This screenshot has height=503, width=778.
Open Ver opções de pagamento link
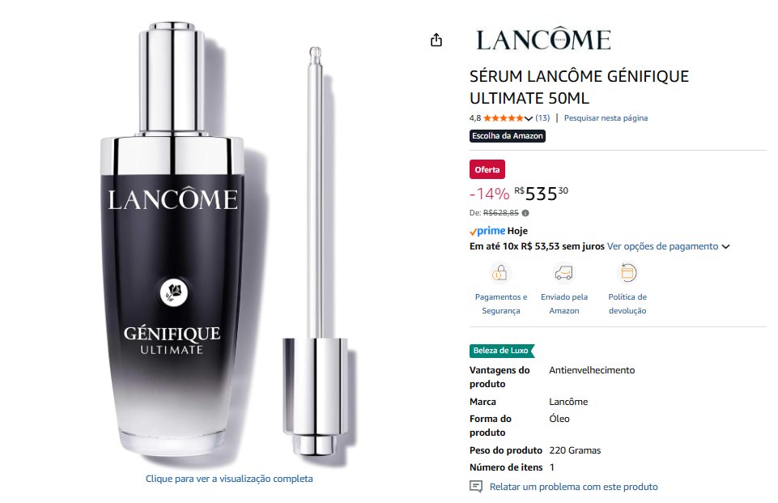click(662, 246)
